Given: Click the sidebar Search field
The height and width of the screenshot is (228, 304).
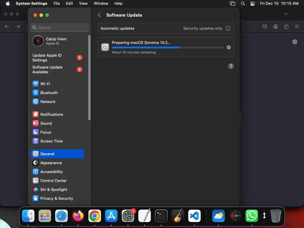Looking at the screenshot, I should click(59, 27).
